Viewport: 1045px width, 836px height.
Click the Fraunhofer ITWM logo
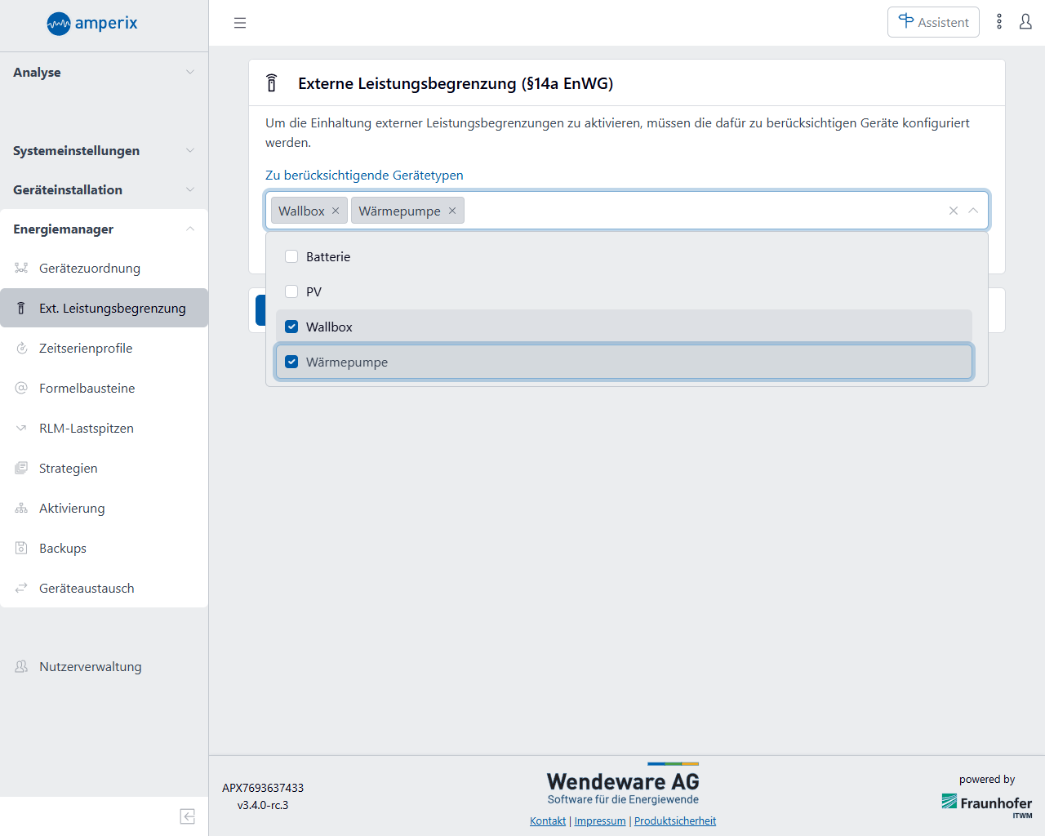(x=987, y=805)
